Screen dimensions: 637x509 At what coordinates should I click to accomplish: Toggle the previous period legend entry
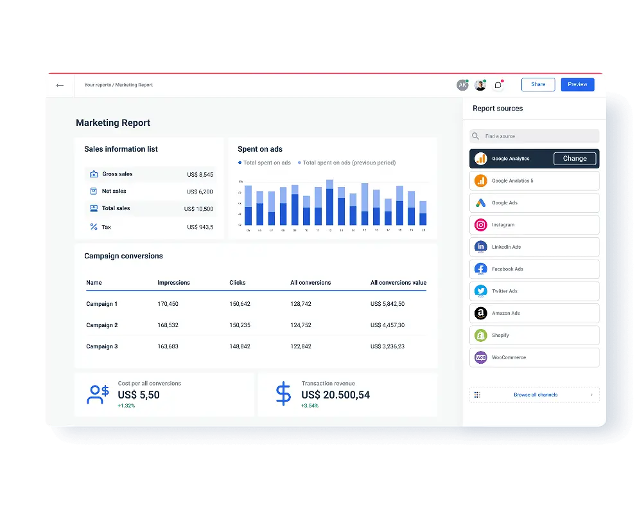coord(347,163)
